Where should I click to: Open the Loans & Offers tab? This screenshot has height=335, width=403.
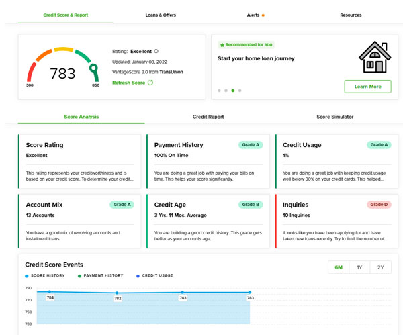point(159,15)
